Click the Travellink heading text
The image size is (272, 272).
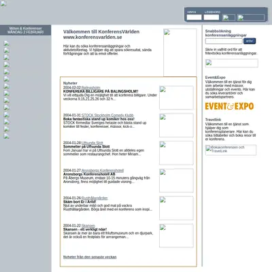[213, 120]
